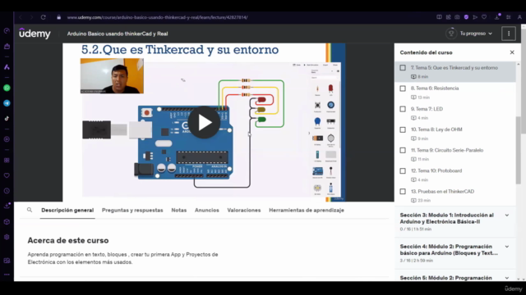The height and width of the screenshot is (295, 526).
Task: Expand Sección 4: Módulo 2 chevron
Action: point(507,247)
